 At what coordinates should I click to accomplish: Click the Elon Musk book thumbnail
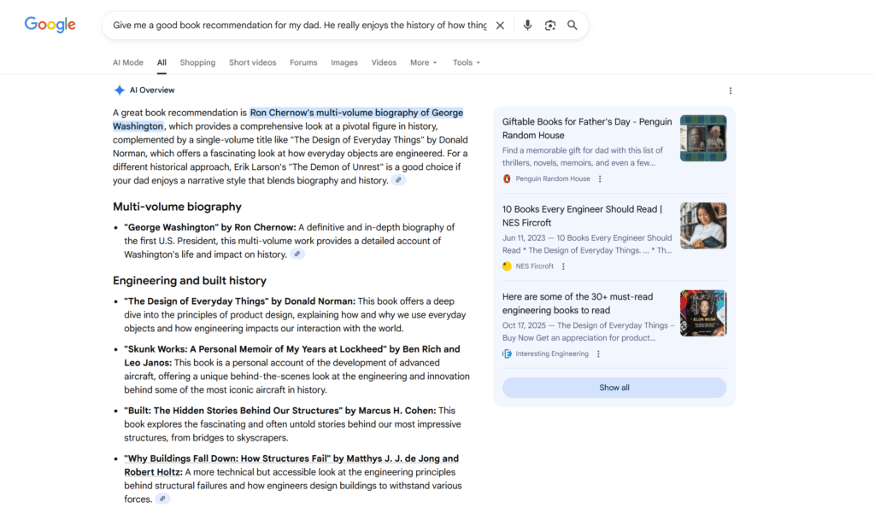[702, 312]
